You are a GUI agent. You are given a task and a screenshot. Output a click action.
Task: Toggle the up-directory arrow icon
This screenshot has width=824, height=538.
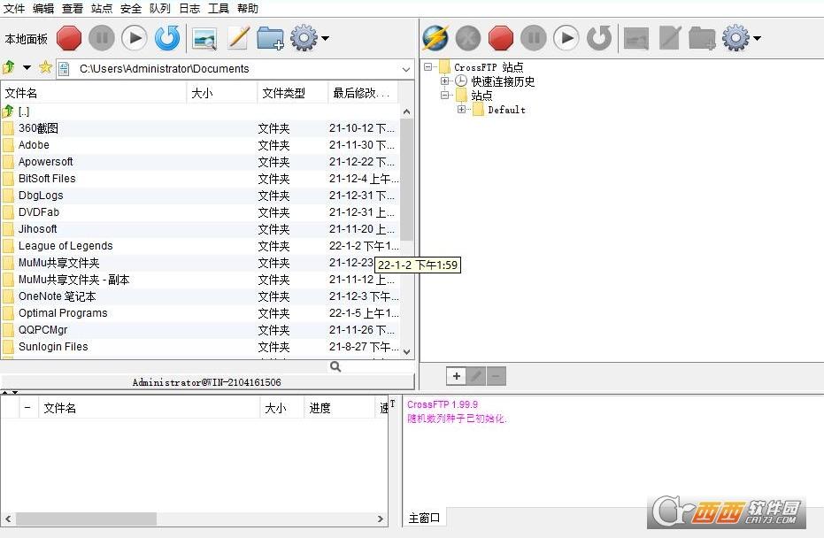pos(9,67)
